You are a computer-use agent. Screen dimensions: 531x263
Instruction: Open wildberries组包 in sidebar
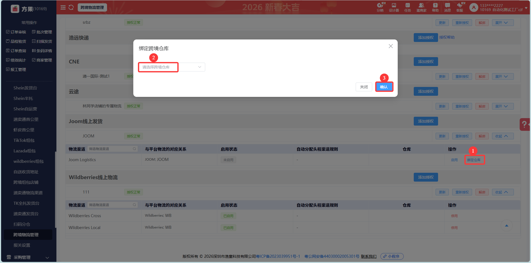click(x=28, y=161)
